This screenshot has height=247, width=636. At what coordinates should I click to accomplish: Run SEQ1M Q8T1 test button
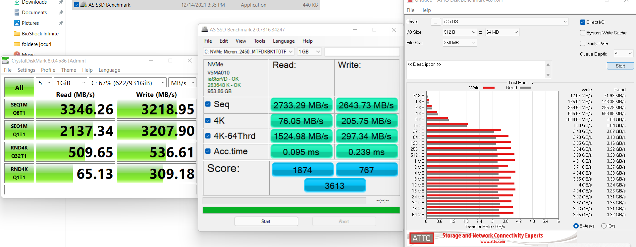[19, 109]
